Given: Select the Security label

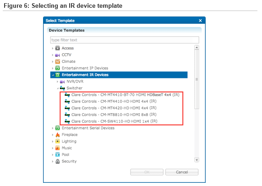Looking at the screenshot, I should (x=69, y=161).
